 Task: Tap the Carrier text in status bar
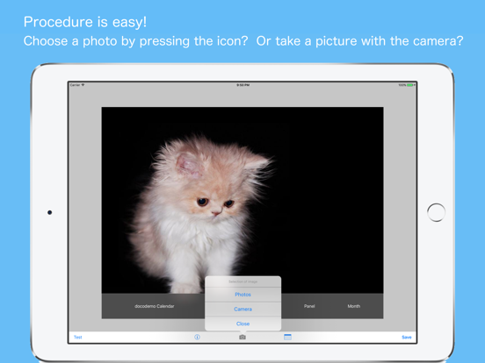click(x=75, y=85)
